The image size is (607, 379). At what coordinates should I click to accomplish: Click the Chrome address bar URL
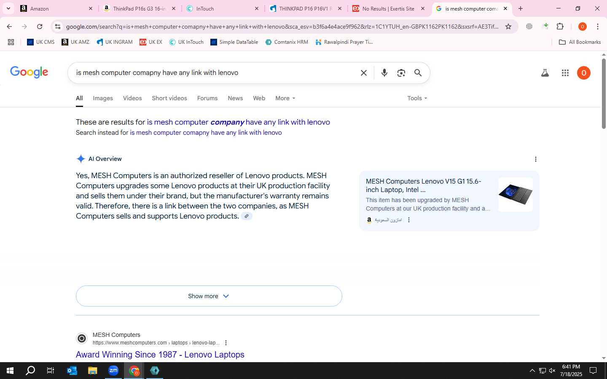point(282,27)
